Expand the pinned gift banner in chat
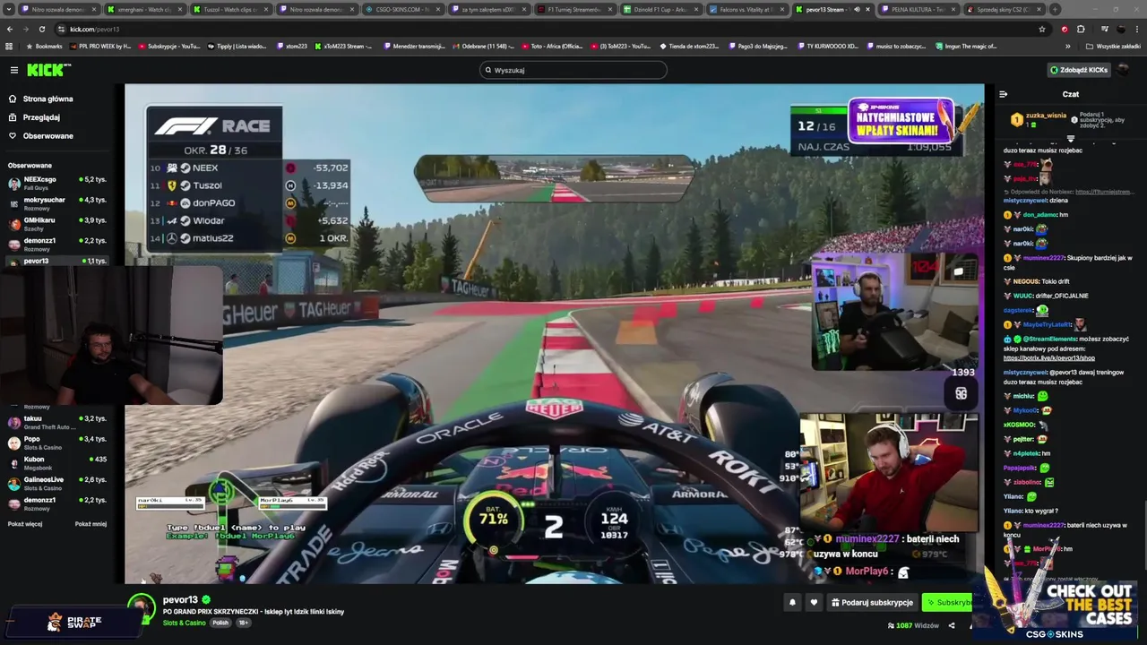Image resolution: width=1147 pixels, height=645 pixels. (1070, 139)
